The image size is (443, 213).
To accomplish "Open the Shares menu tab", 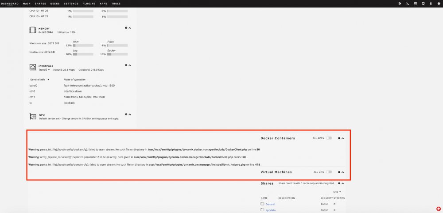I will (x=40, y=4).
